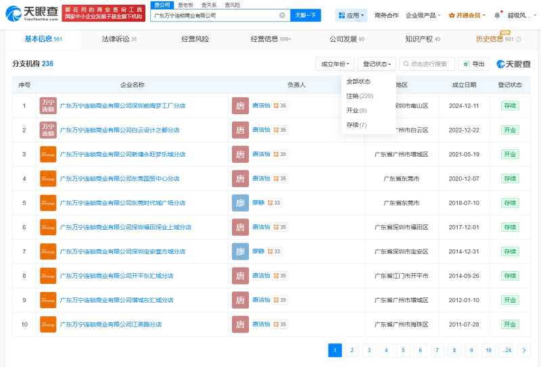The height and width of the screenshot is (367, 541).
Task: Click the Tianyancha logo in header
Action: point(32,15)
